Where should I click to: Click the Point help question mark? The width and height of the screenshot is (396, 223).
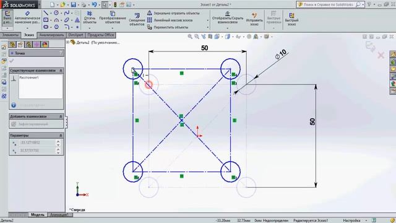(61, 53)
